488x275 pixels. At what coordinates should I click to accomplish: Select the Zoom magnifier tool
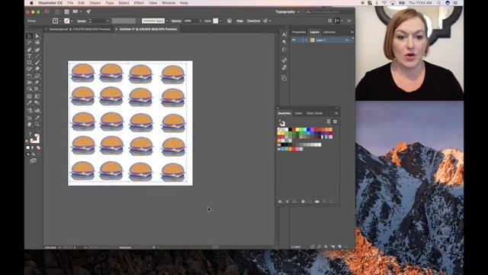point(37,125)
